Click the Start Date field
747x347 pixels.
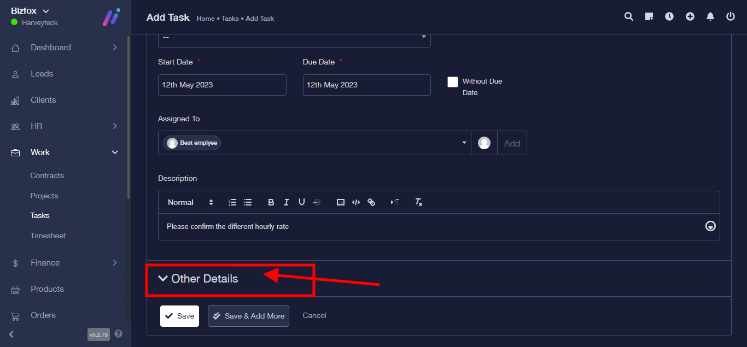222,85
